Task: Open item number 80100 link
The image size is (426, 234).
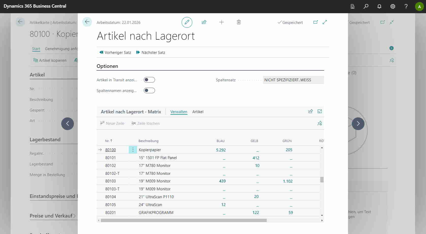Action: pyautogui.click(x=111, y=150)
